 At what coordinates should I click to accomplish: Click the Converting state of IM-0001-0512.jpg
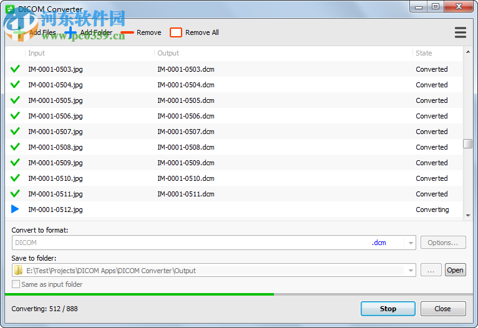point(432,210)
